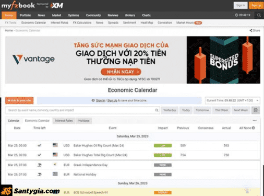Click the Share icon link
The image size is (264, 196).
(x=255, y=30)
